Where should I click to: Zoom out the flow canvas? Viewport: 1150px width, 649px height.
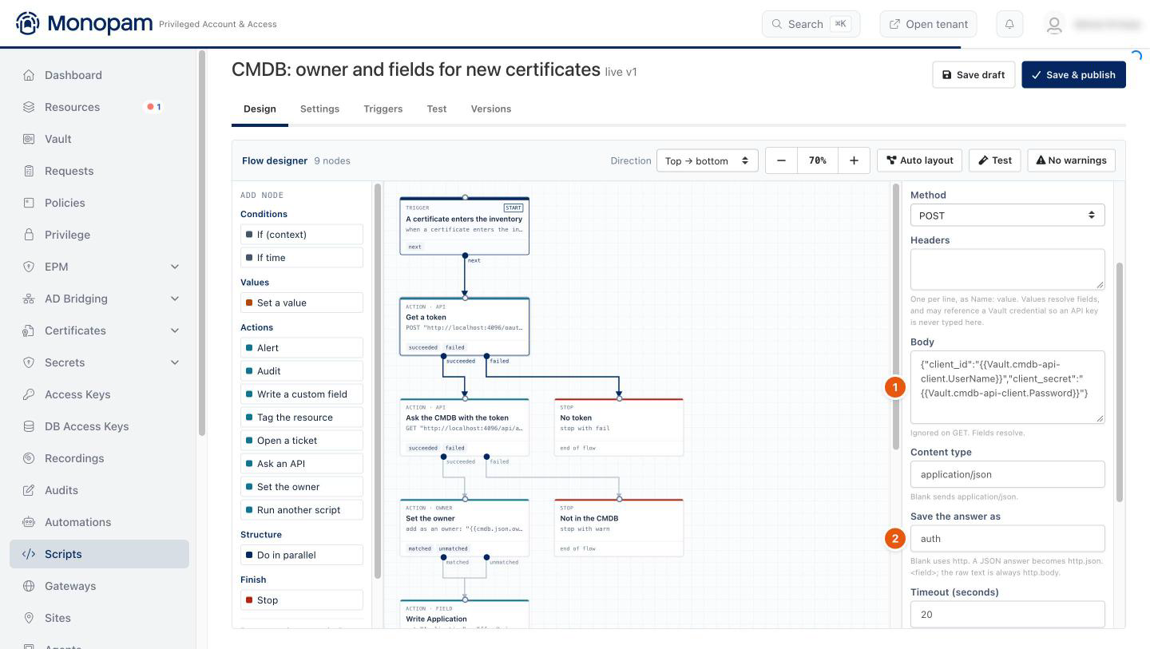pyautogui.click(x=781, y=160)
